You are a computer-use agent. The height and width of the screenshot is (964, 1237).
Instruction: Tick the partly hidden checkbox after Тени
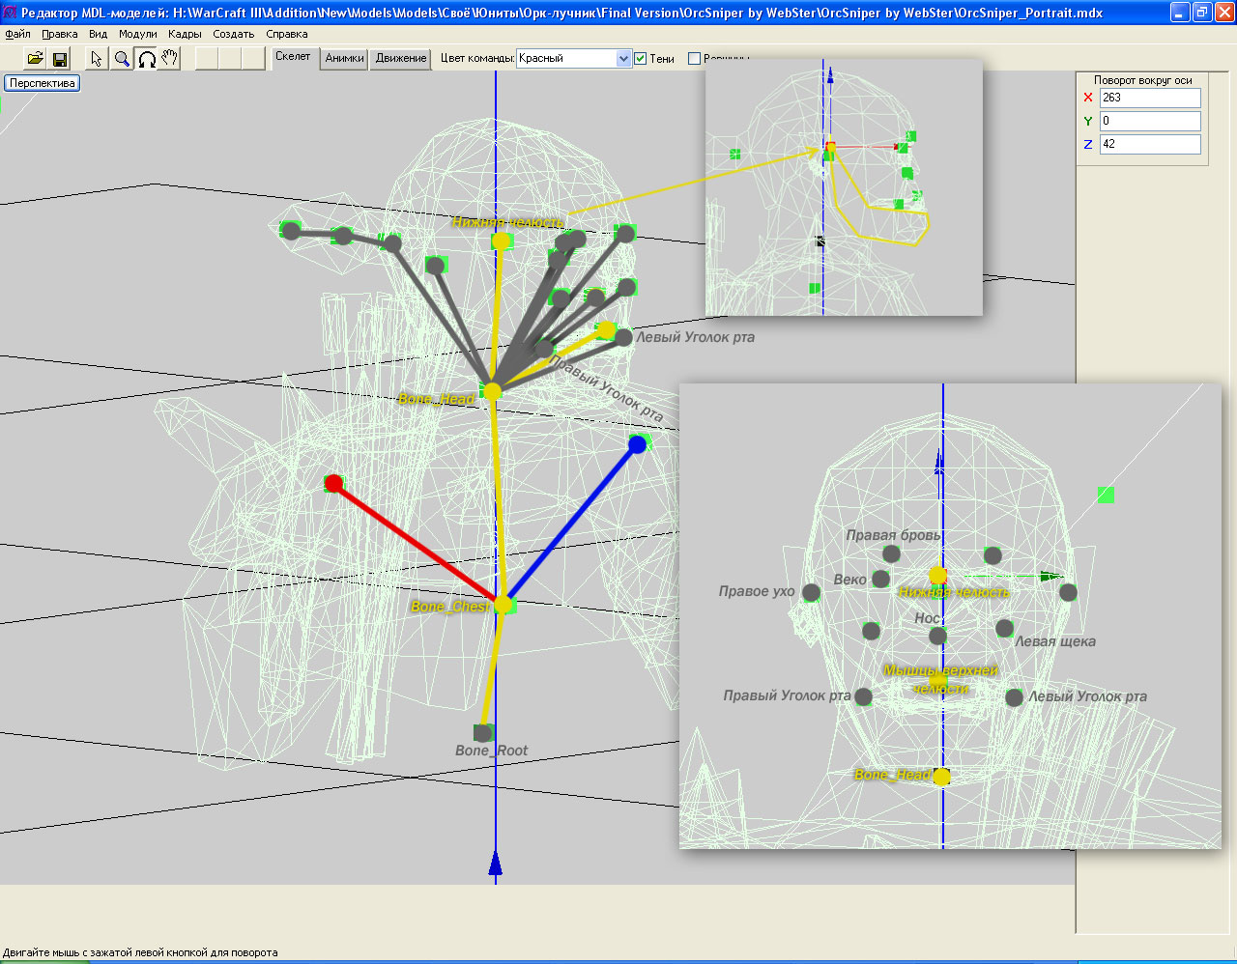[694, 59]
